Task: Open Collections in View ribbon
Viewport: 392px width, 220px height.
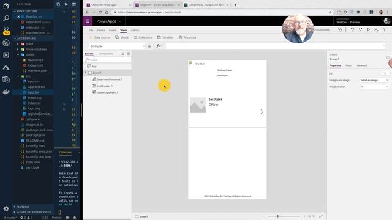Action: click(143, 37)
